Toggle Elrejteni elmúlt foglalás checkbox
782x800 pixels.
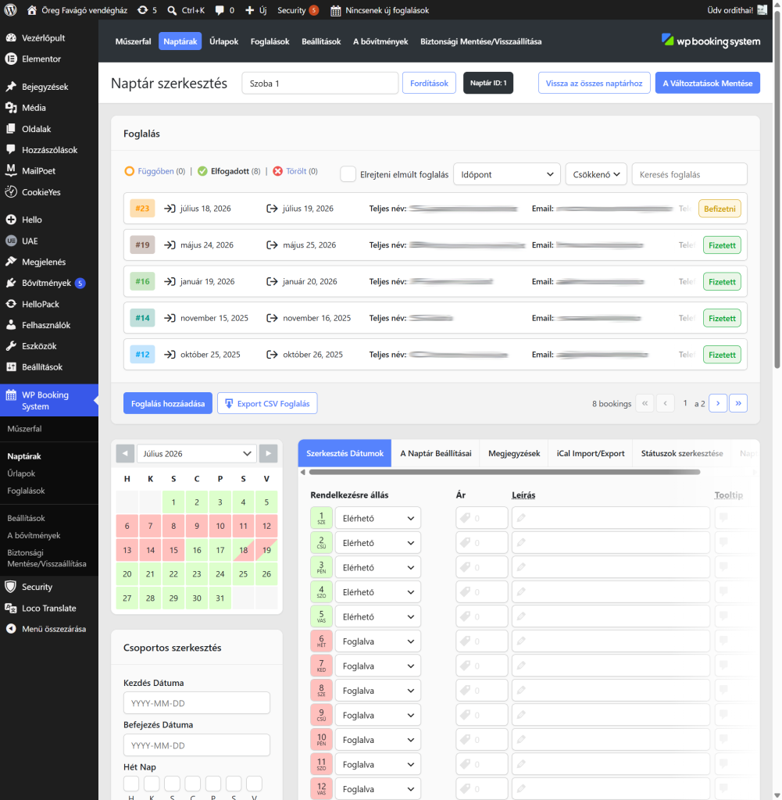coord(348,174)
